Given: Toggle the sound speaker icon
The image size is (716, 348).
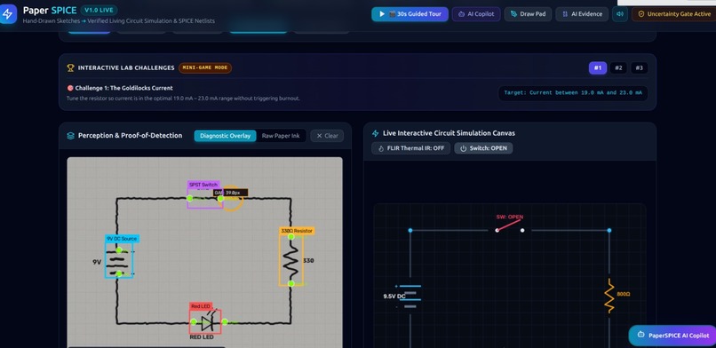Looking at the screenshot, I should [620, 14].
